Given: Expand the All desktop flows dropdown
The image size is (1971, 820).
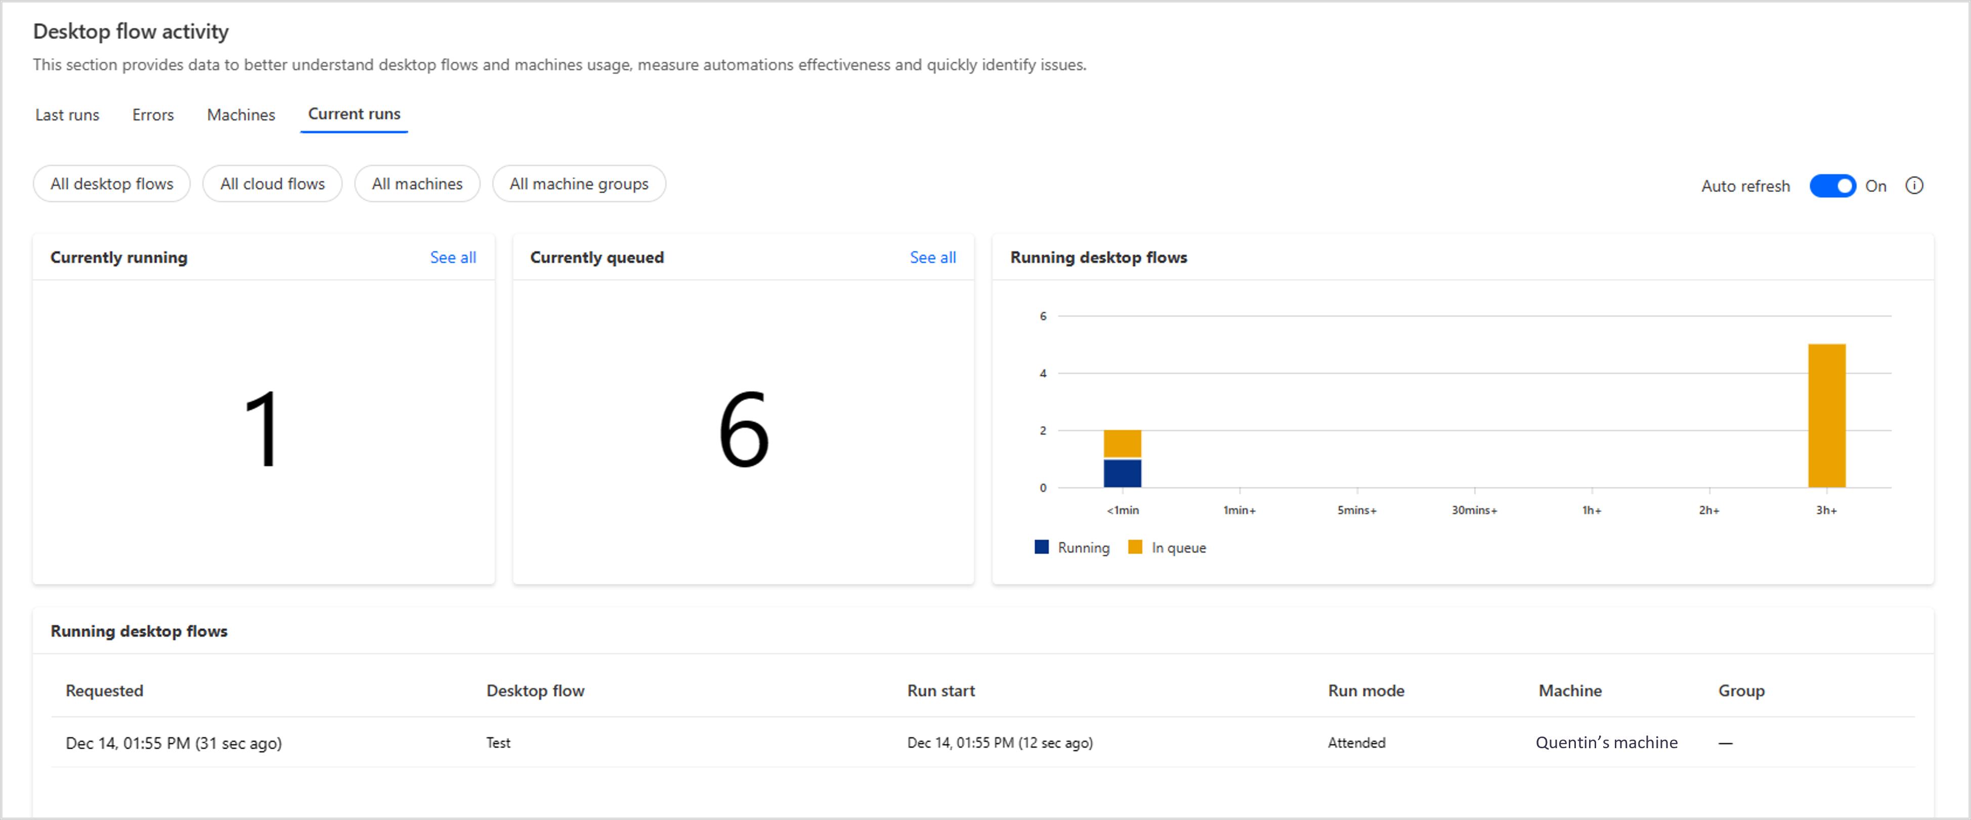Looking at the screenshot, I should [x=112, y=184].
